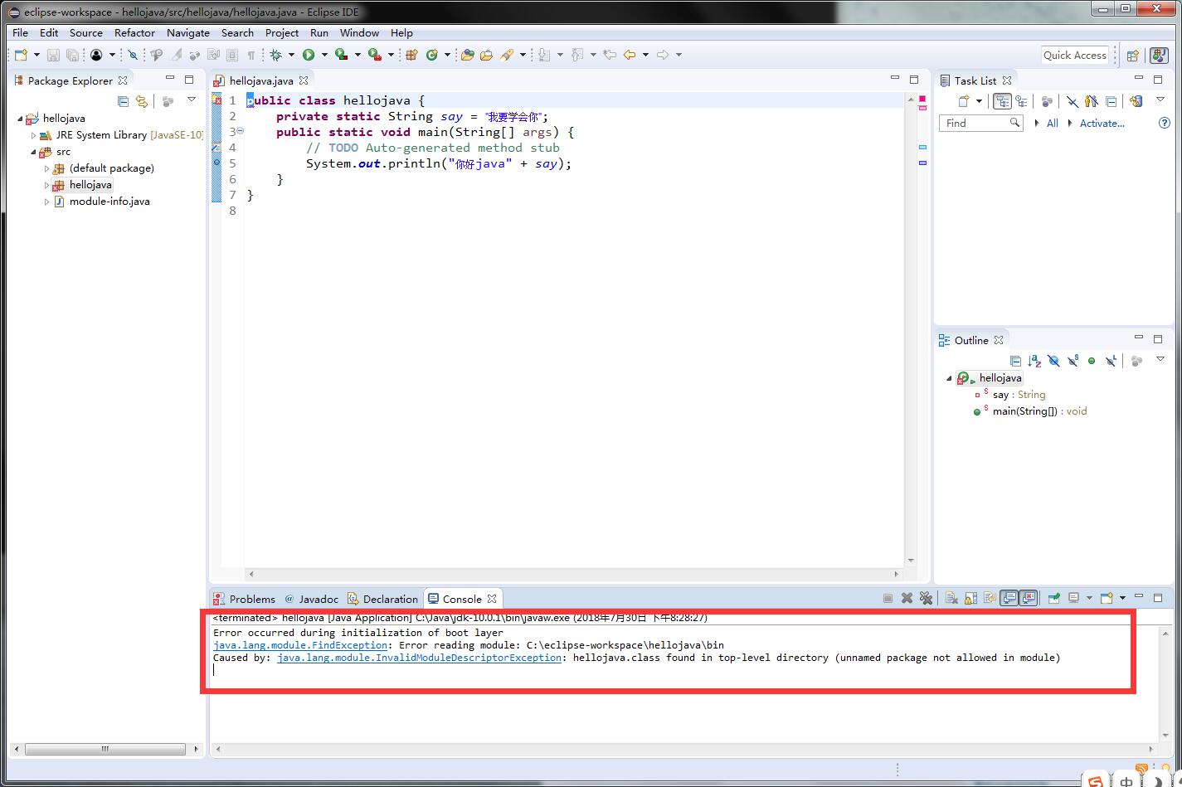Pin the Console view
This screenshot has width=1182, height=787.
1053,598
